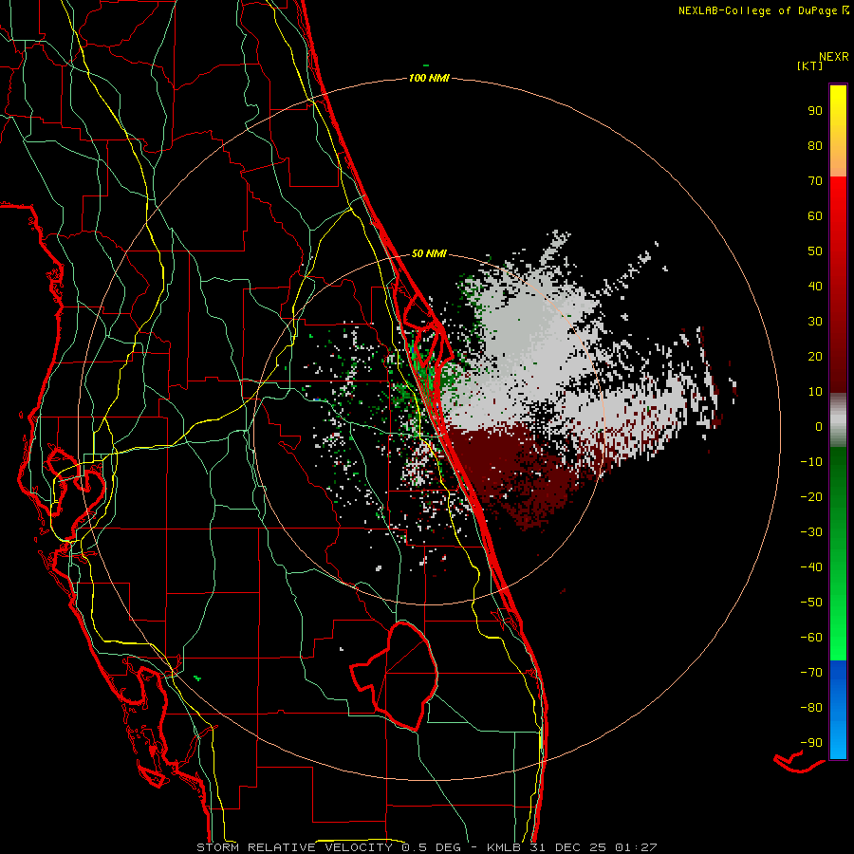The height and width of the screenshot is (854, 854).
Task: Click the positive 60 knot scale label
Action: coord(815,215)
